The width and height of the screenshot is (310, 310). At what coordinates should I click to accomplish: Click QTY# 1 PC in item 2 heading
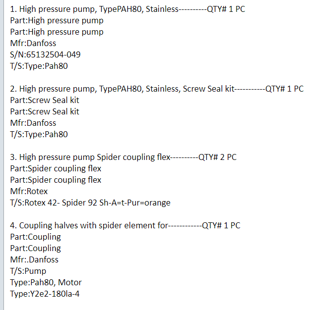pos(284,89)
